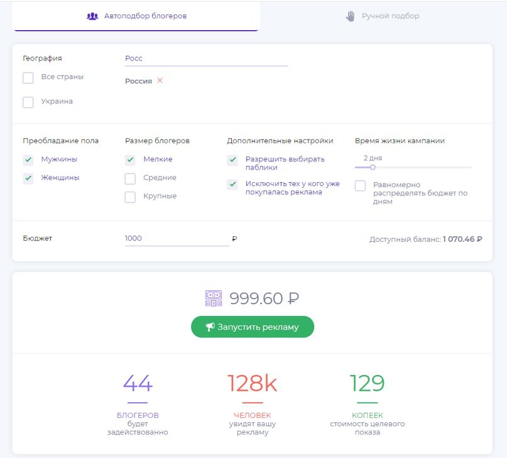Image resolution: width=507 pixels, height=458 pixels.
Task: Click the people icon on Автоподбор блогеров tab
Action: [x=92, y=16]
